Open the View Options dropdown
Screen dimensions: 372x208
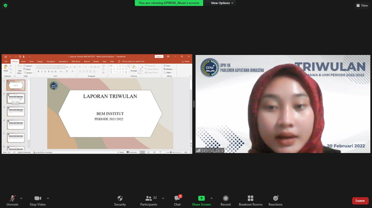tap(222, 3)
